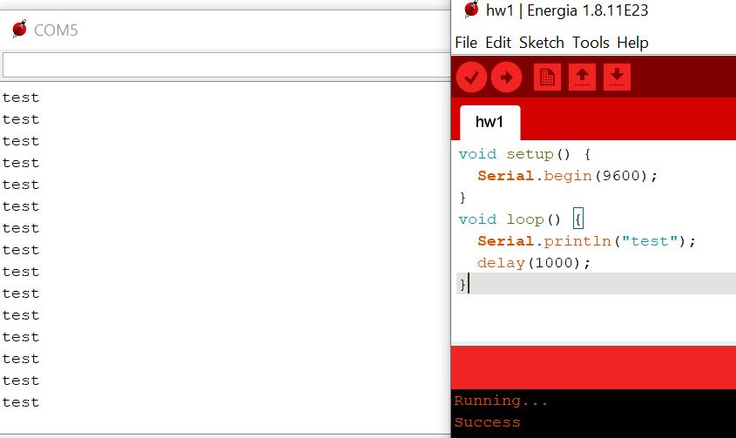The image size is (736, 438).
Task: Click the Verify checkmark button
Action: 471,77
